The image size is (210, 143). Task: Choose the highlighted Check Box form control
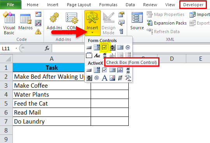[105, 48]
